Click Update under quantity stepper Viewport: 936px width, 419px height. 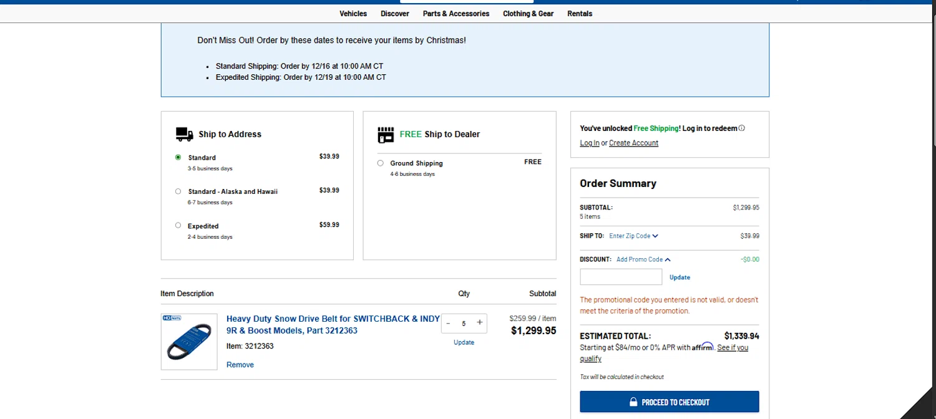click(464, 342)
